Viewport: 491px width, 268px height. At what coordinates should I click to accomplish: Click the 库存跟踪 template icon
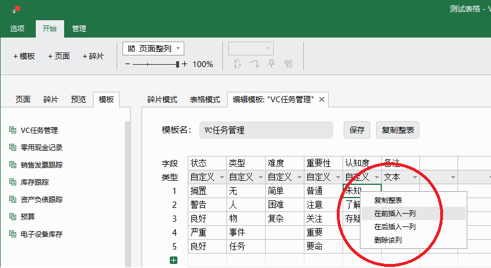(13, 183)
